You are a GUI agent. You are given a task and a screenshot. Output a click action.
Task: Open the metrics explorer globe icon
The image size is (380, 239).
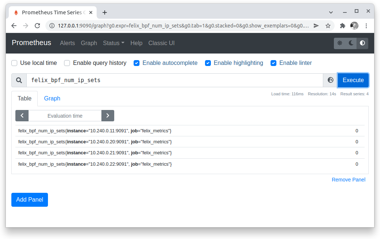point(330,80)
